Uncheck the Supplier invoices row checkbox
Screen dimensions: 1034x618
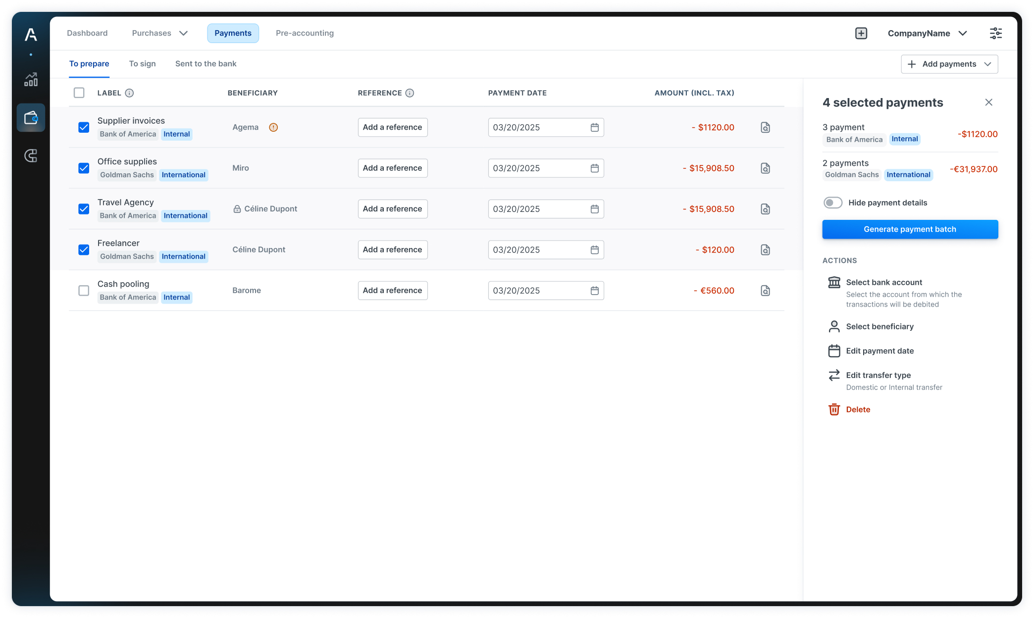click(83, 127)
